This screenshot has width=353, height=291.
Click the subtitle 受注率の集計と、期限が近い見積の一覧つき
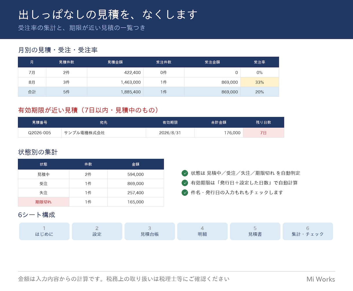coord(82,28)
